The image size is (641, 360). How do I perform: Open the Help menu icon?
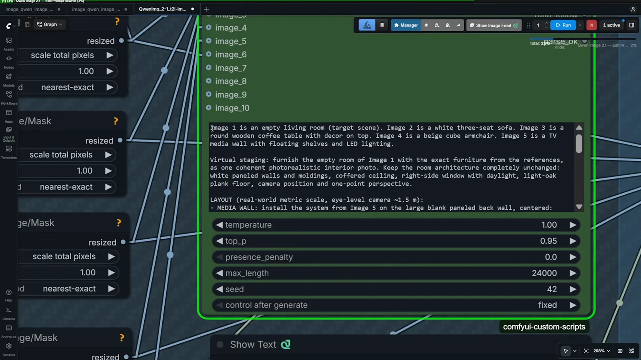pos(9,295)
